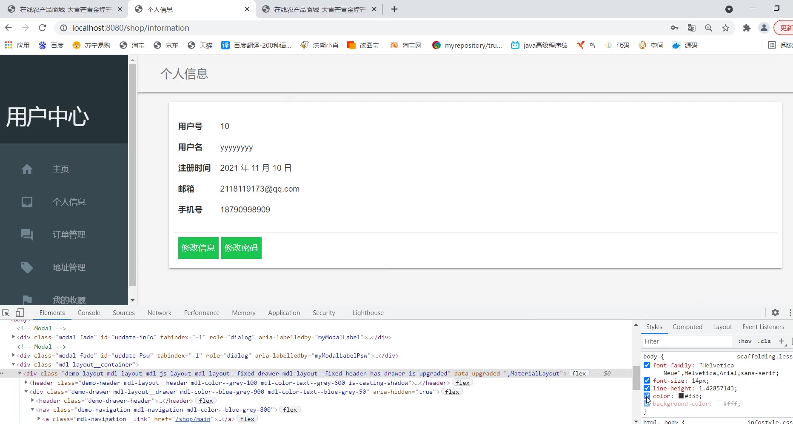Click the sidebar scrollbar down arrow
Screen dimensions: 793x424
(x=132, y=300)
